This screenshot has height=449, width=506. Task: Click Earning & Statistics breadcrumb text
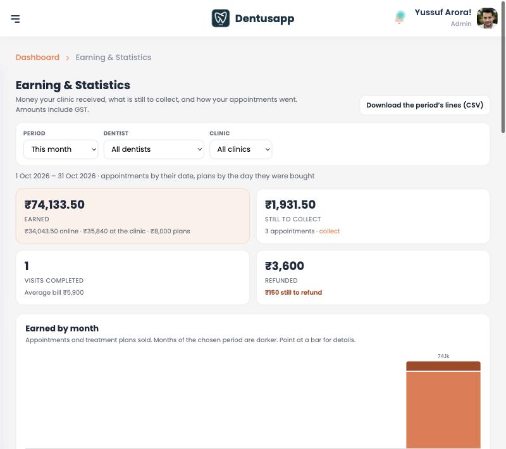pyautogui.click(x=113, y=58)
